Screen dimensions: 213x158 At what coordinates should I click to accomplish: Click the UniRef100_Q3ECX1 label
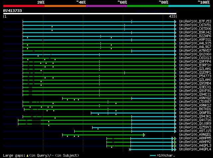coord(195,87)
